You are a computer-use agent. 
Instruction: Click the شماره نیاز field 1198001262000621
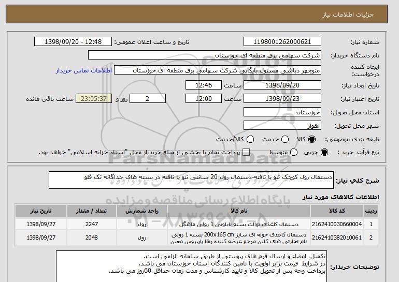pyautogui.click(x=282, y=42)
